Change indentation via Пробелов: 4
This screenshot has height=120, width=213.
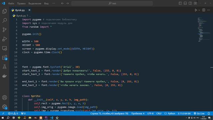[x=138, y=113]
